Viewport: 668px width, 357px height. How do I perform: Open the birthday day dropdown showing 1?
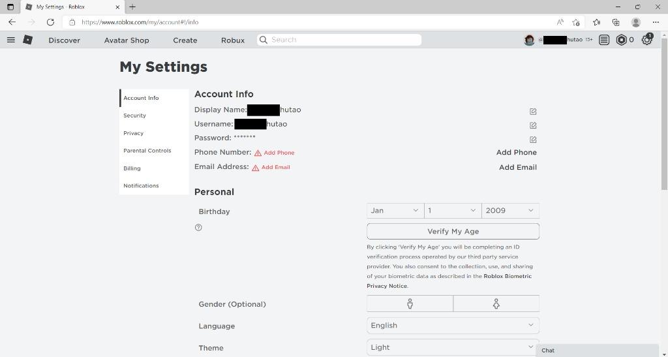click(x=453, y=210)
